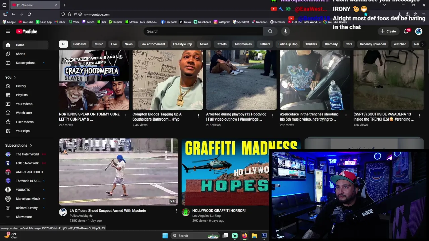Reload the page in the browser

(x=29, y=14)
